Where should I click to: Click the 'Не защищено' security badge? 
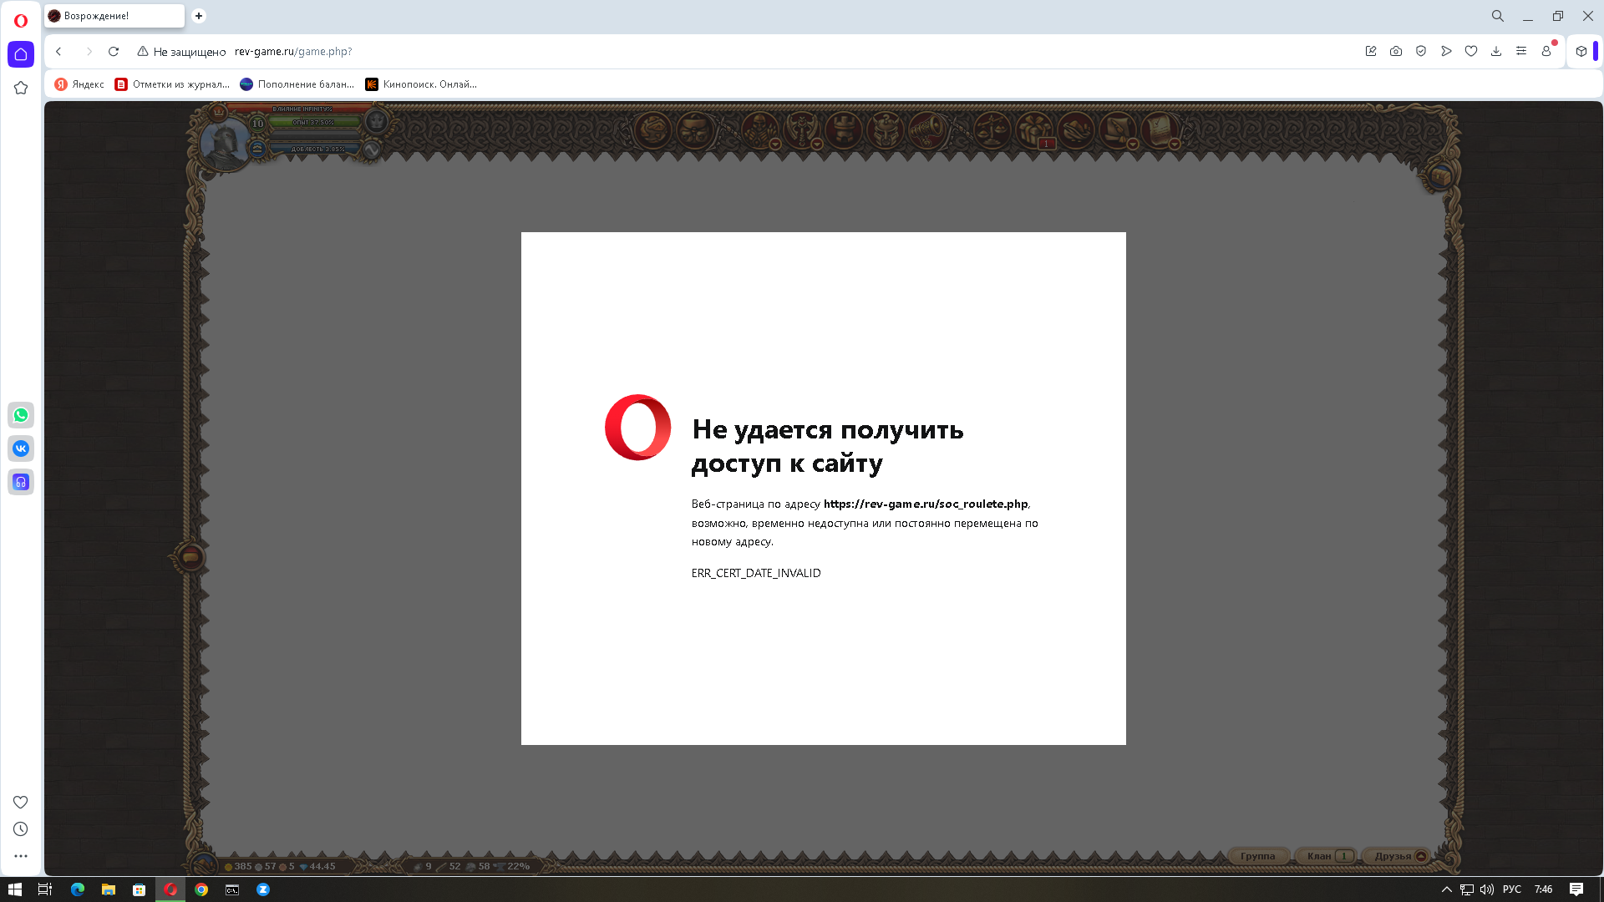[x=182, y=52]
